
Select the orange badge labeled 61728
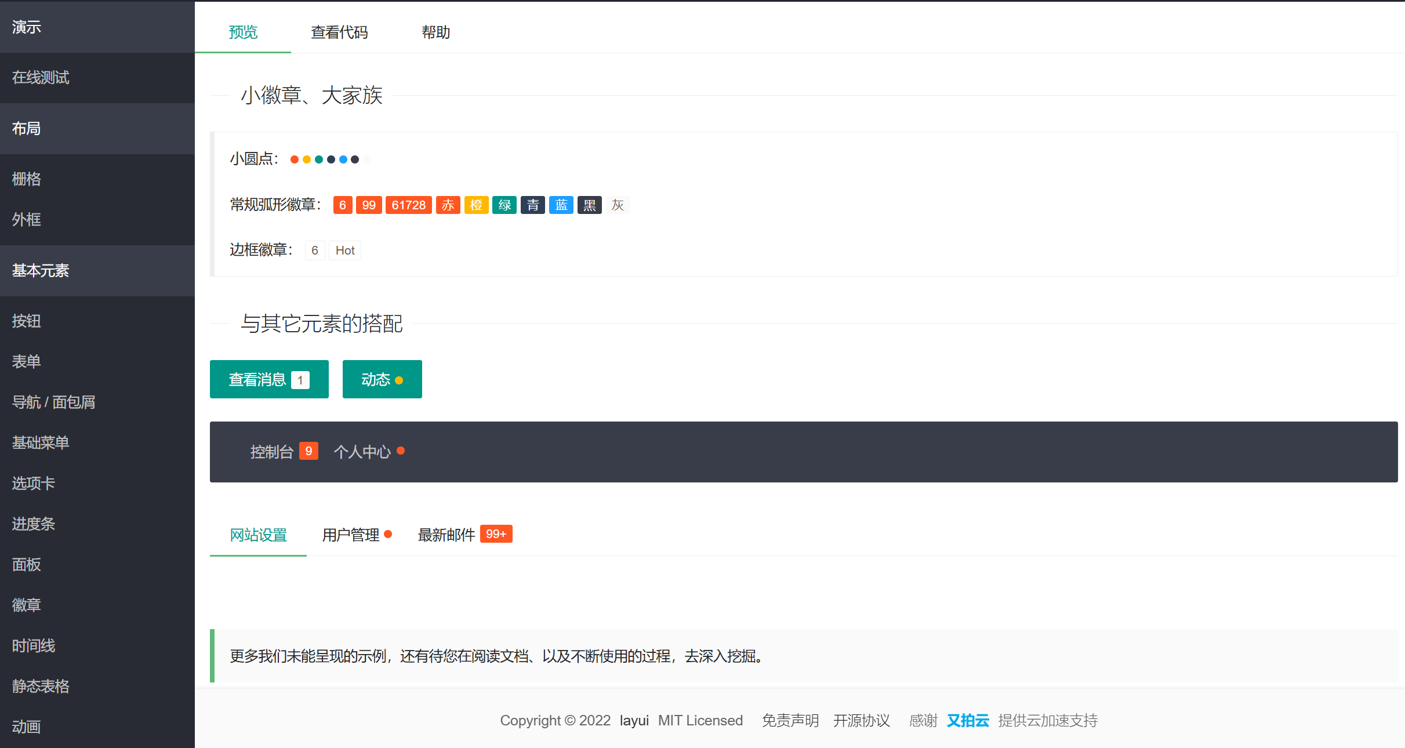(x=408, y=205)
